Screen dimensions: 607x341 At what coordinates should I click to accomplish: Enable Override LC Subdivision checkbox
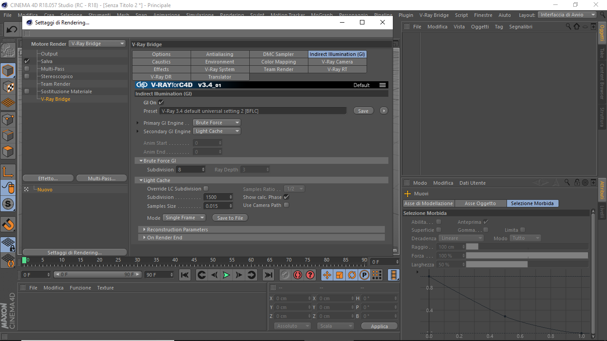tap(206, 188)
